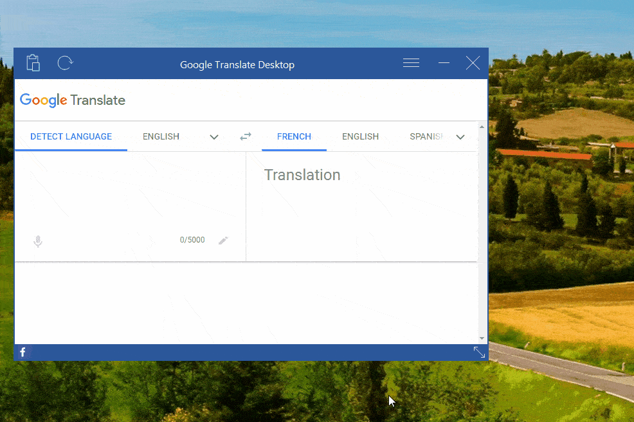Click the Google Translate logo
The image size is (634, 422).
[73, 100]
